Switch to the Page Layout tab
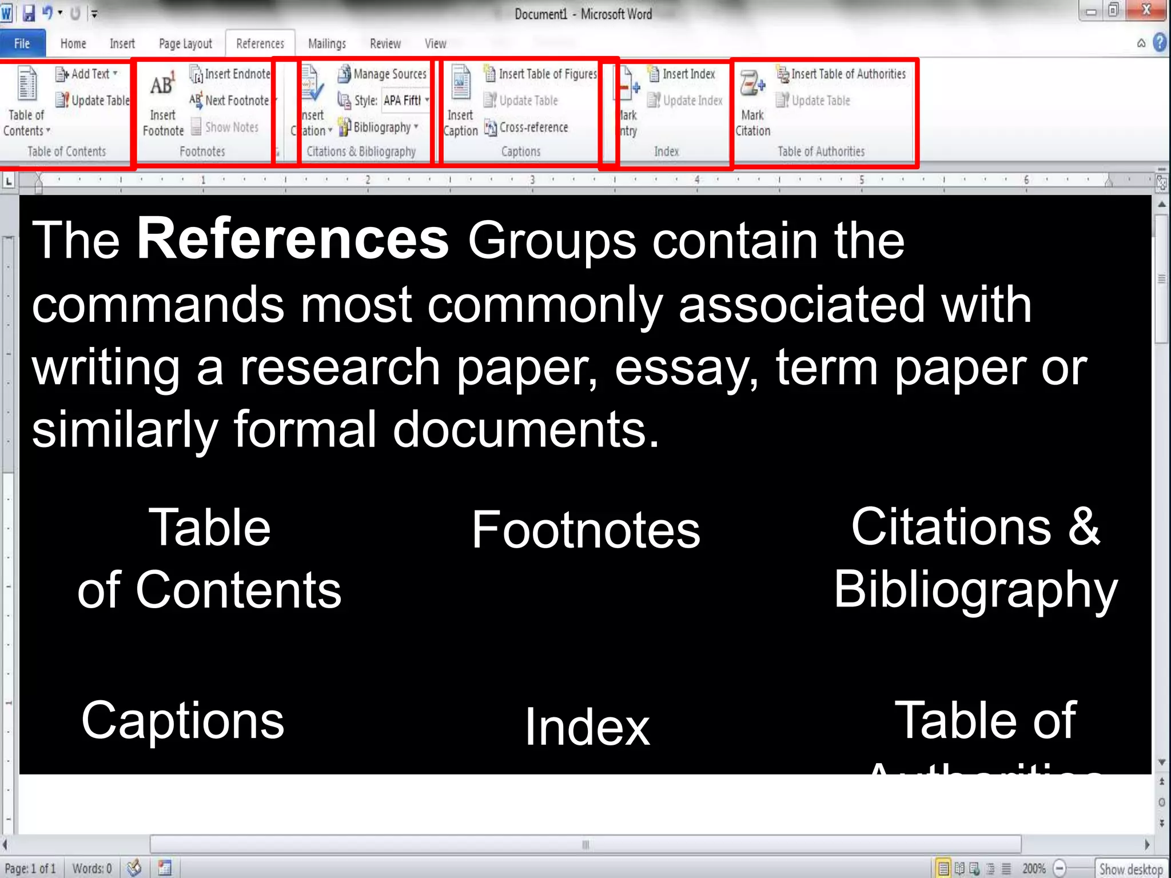1171x878 pixels. pos(185,43)
